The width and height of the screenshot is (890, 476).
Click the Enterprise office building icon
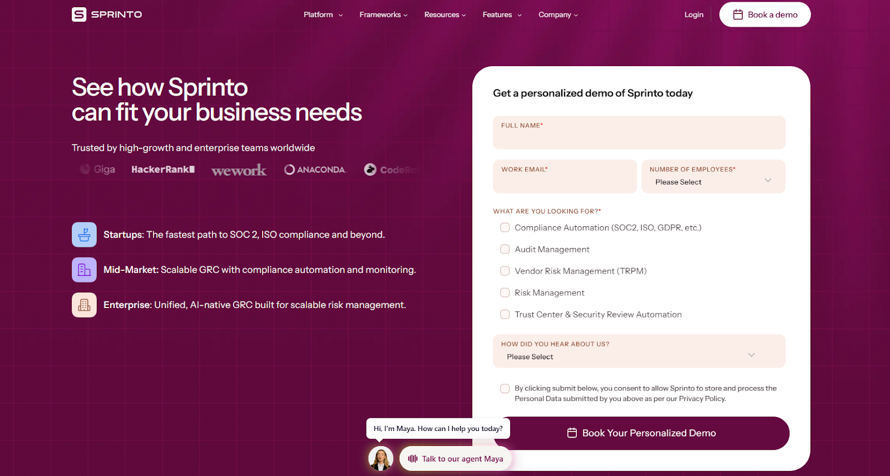click(x=84, y=305)
